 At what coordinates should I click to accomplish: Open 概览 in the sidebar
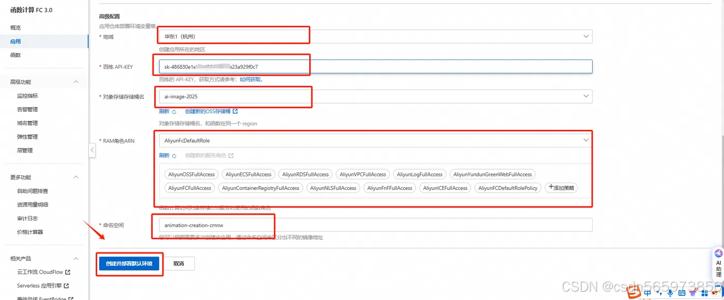point(16,27)
